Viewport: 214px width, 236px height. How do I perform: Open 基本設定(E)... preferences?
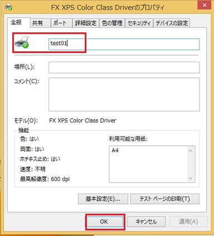(103, 199)
